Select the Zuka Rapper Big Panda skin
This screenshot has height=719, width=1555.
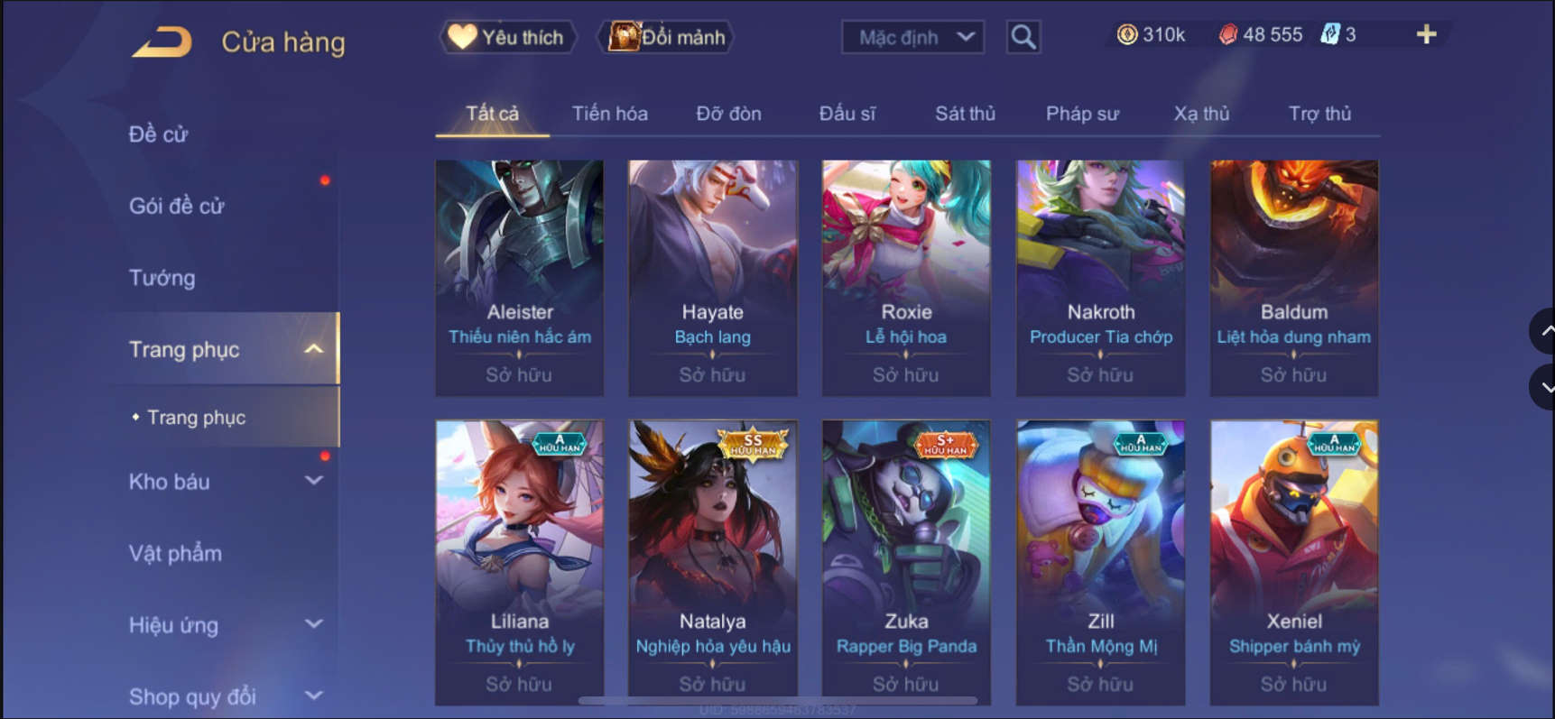906,562
